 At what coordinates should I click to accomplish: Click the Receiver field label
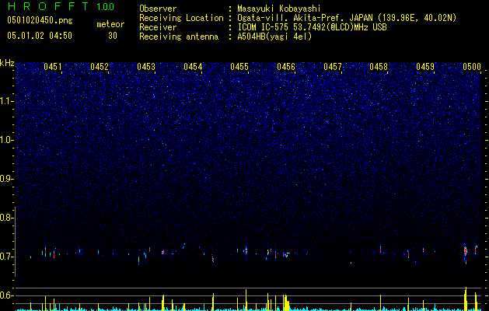click(158, 27)
